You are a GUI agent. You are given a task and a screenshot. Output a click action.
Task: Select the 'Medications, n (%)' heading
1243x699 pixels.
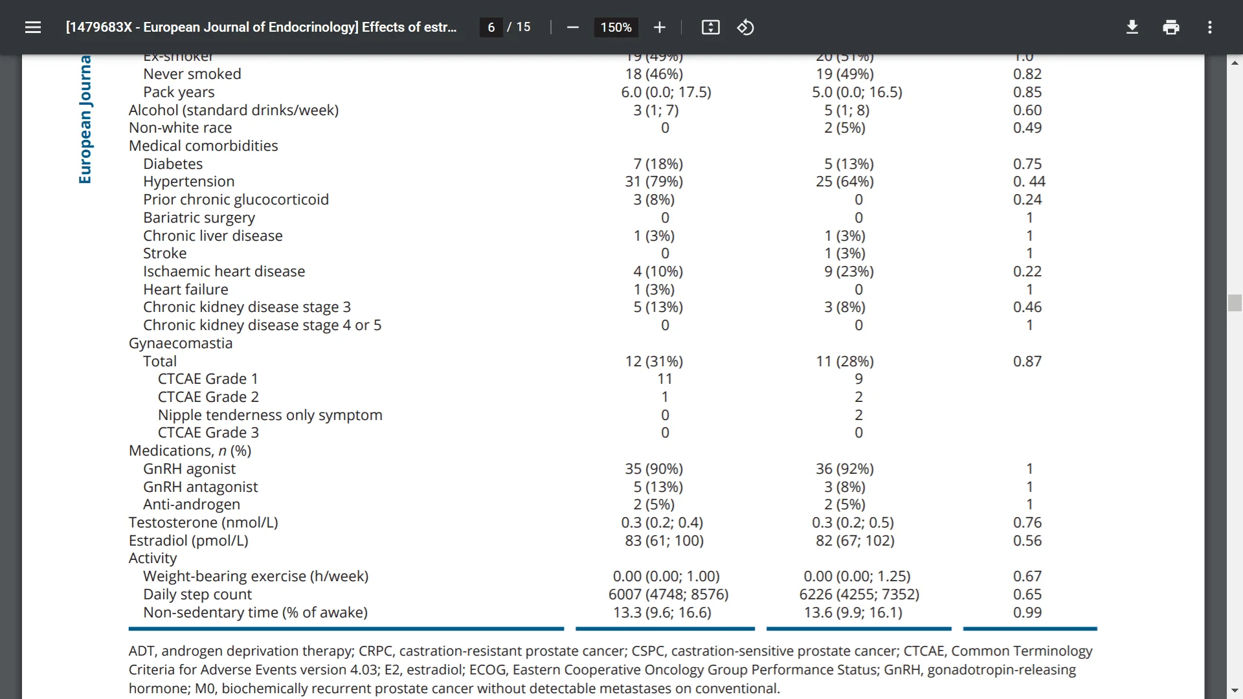190,450
